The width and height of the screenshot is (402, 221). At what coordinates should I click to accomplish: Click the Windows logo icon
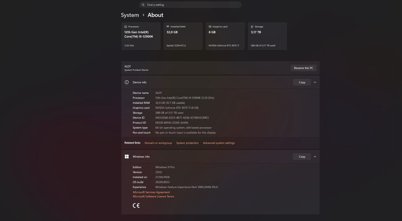coord(126,157)
